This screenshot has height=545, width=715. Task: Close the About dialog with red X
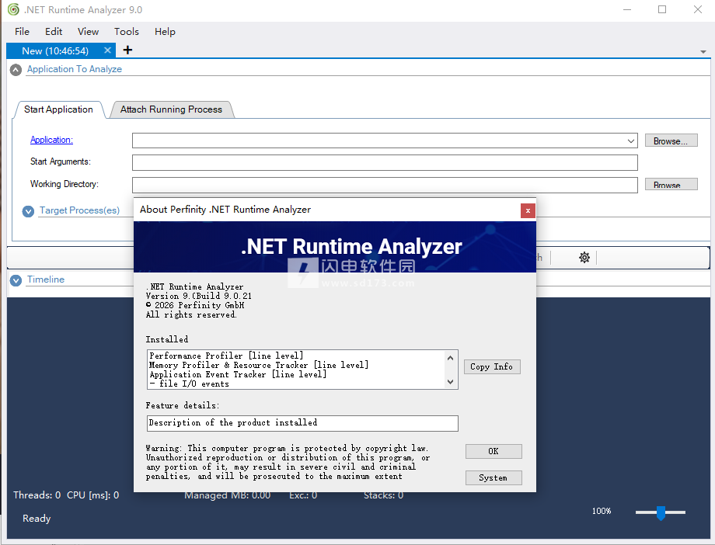tap(528, 210)
